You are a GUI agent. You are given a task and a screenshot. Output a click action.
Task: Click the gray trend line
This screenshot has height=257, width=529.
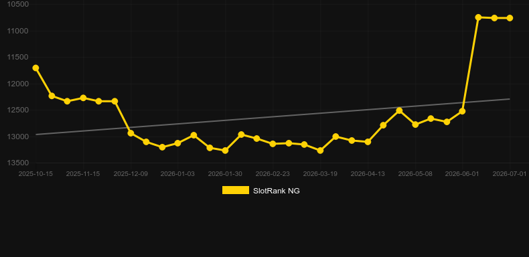[x=273, y=116]
